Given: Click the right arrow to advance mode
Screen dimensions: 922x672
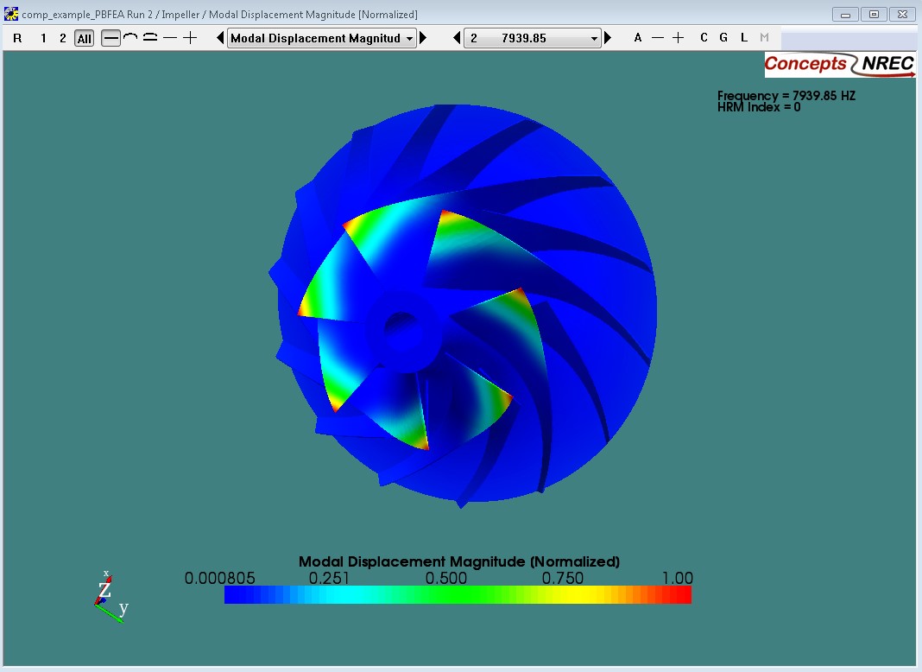Looking at the screenshot, I should pos(608,38).
